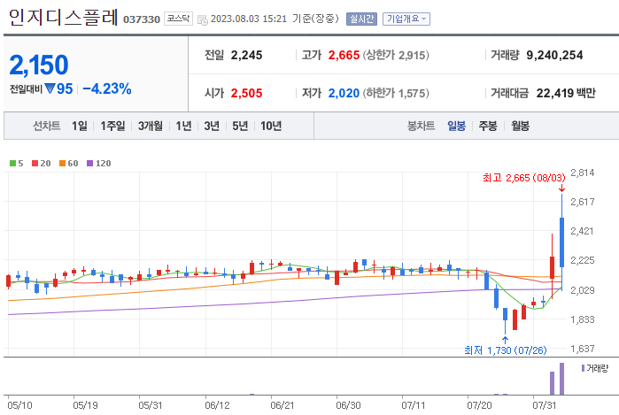
Task: Click the 선차트 line chart label
Action: click(46, 126)
